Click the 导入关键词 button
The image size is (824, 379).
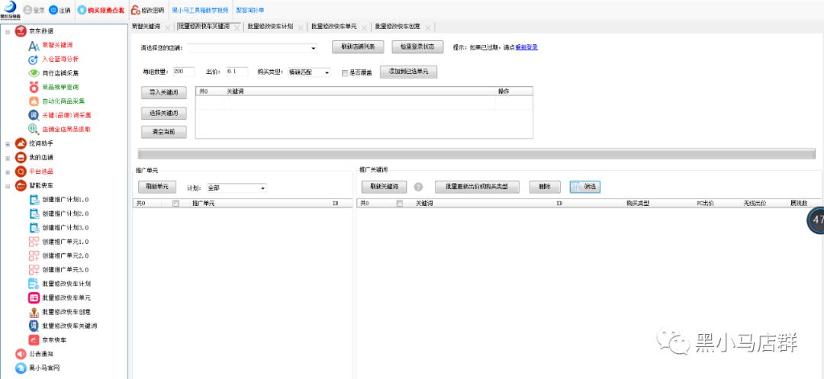point(164,92)
